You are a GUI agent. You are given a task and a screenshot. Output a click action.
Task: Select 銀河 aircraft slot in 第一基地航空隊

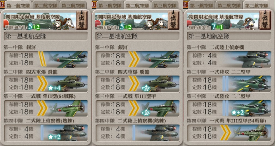[x=46, y=60]
